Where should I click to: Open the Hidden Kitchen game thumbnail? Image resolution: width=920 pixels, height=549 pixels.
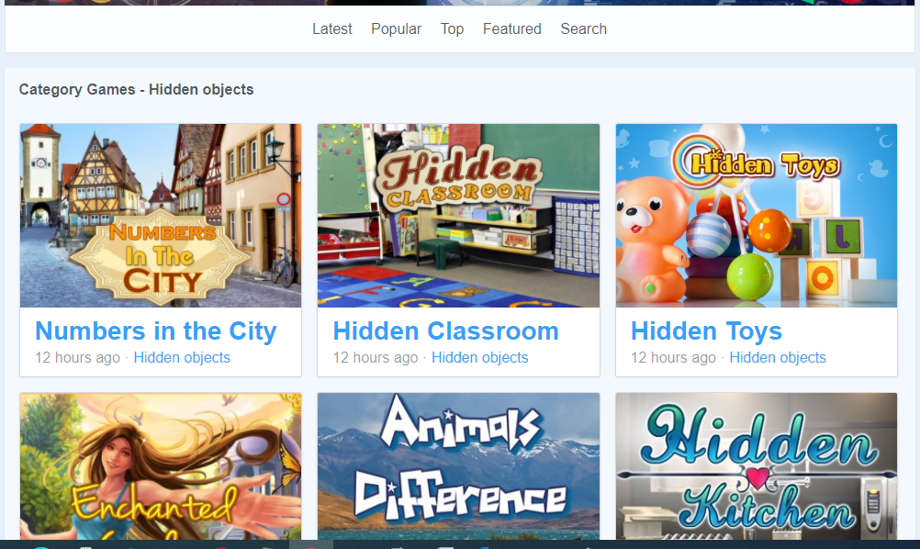756,466
